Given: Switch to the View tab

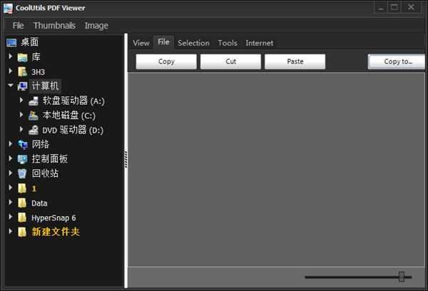Looking at the screenshot, I should click(x=141, y=43).
